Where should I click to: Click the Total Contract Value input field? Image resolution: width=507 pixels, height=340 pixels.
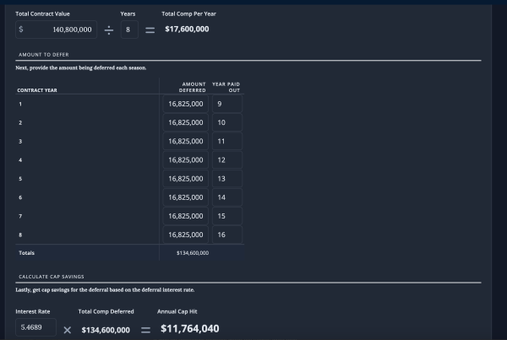pos(57,30)
